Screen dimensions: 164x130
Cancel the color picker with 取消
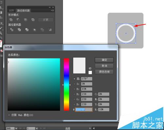point(104,66)
